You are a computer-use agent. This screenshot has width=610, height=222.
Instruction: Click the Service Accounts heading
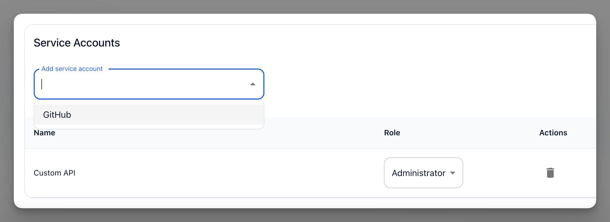tap(77, 43)
